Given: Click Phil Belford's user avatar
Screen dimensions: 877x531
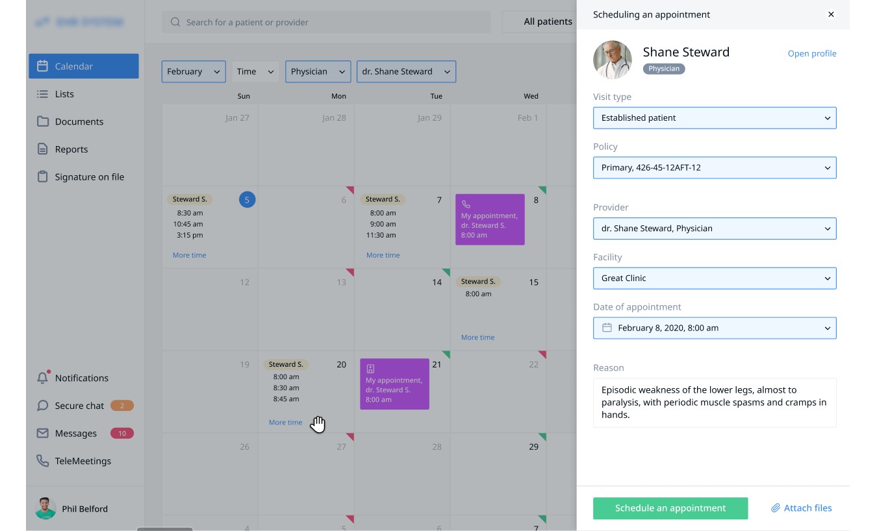Looking at the screenshot, I should click(x=45, y=509).
